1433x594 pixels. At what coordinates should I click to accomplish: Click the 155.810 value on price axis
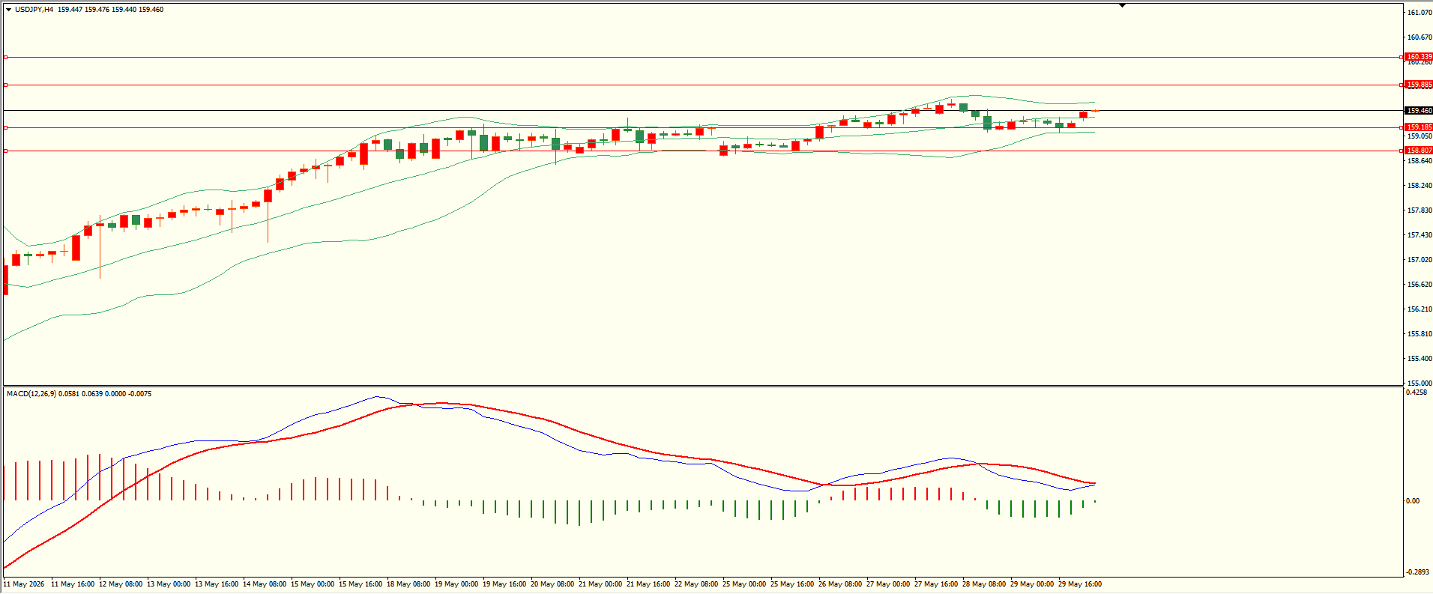[1420, 334]
